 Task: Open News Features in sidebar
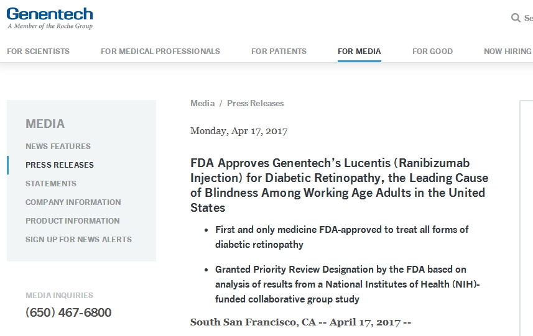[x=58, y=147]
